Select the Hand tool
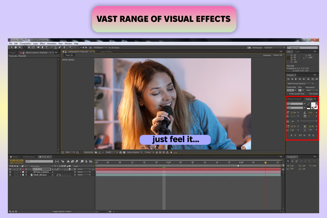Image resolution: width=327 pixels, height=218 pixels. tap(16, 48)
